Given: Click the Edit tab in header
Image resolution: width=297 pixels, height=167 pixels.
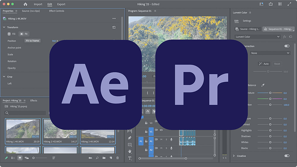Looking at the screenshot, I should point(50,4).
